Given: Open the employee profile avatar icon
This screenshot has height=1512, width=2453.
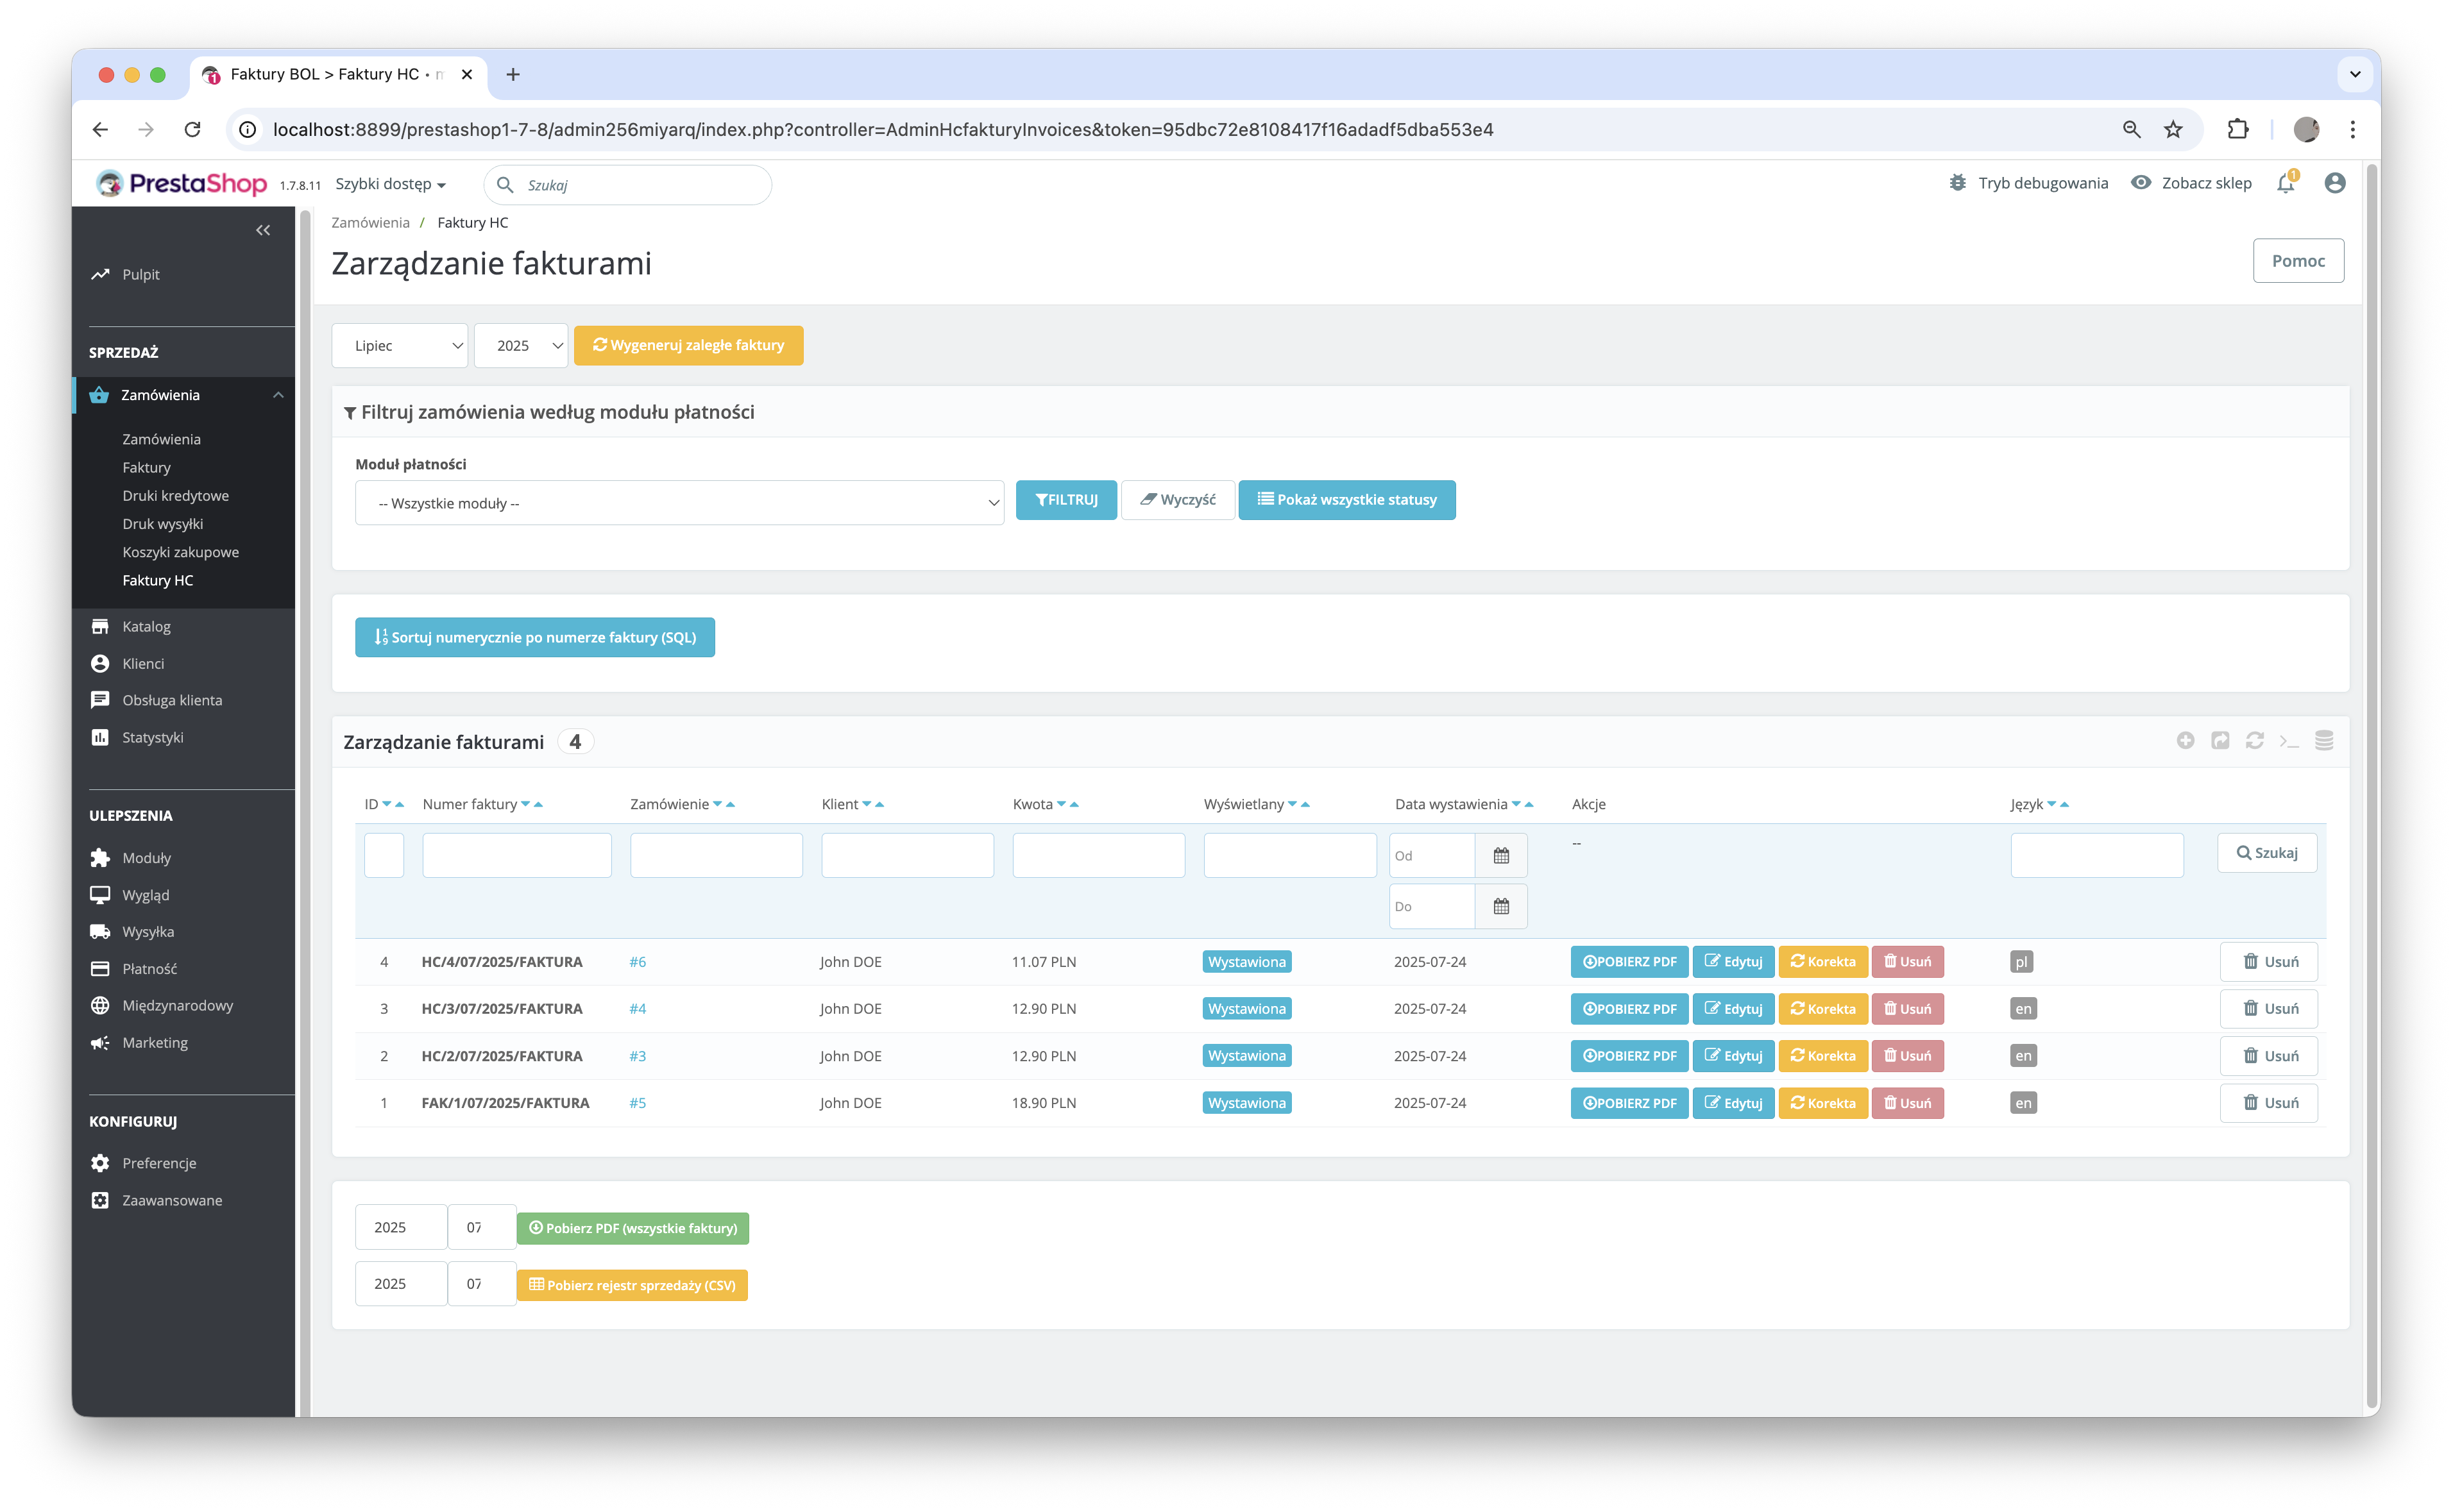Looking at the screenshot, I should 2335,183.
